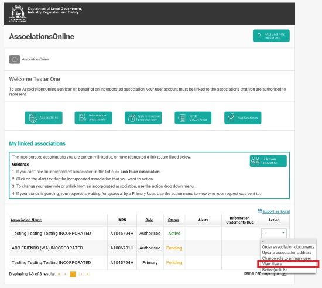Click Pending status in ABC FRIENDS row
The height and width of the screenshot is (288, 322).
click(x=174, y=248)
